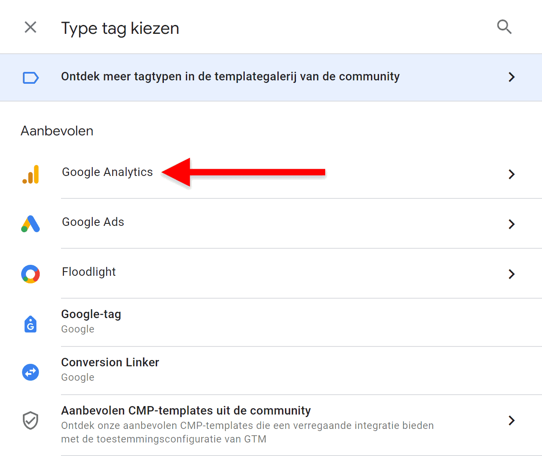Click the Aanbevolen section heading
Viewport: 542px width, 456px height.
(x=57, y=131)
